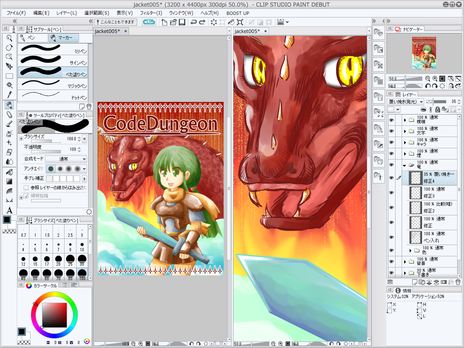Select the eraser tool in toolbox

pyautogui.click(x=9, y=152)
